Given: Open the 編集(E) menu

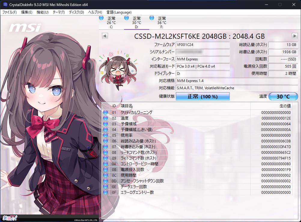Looking at the screenshot, I should [x=26, y=12].
